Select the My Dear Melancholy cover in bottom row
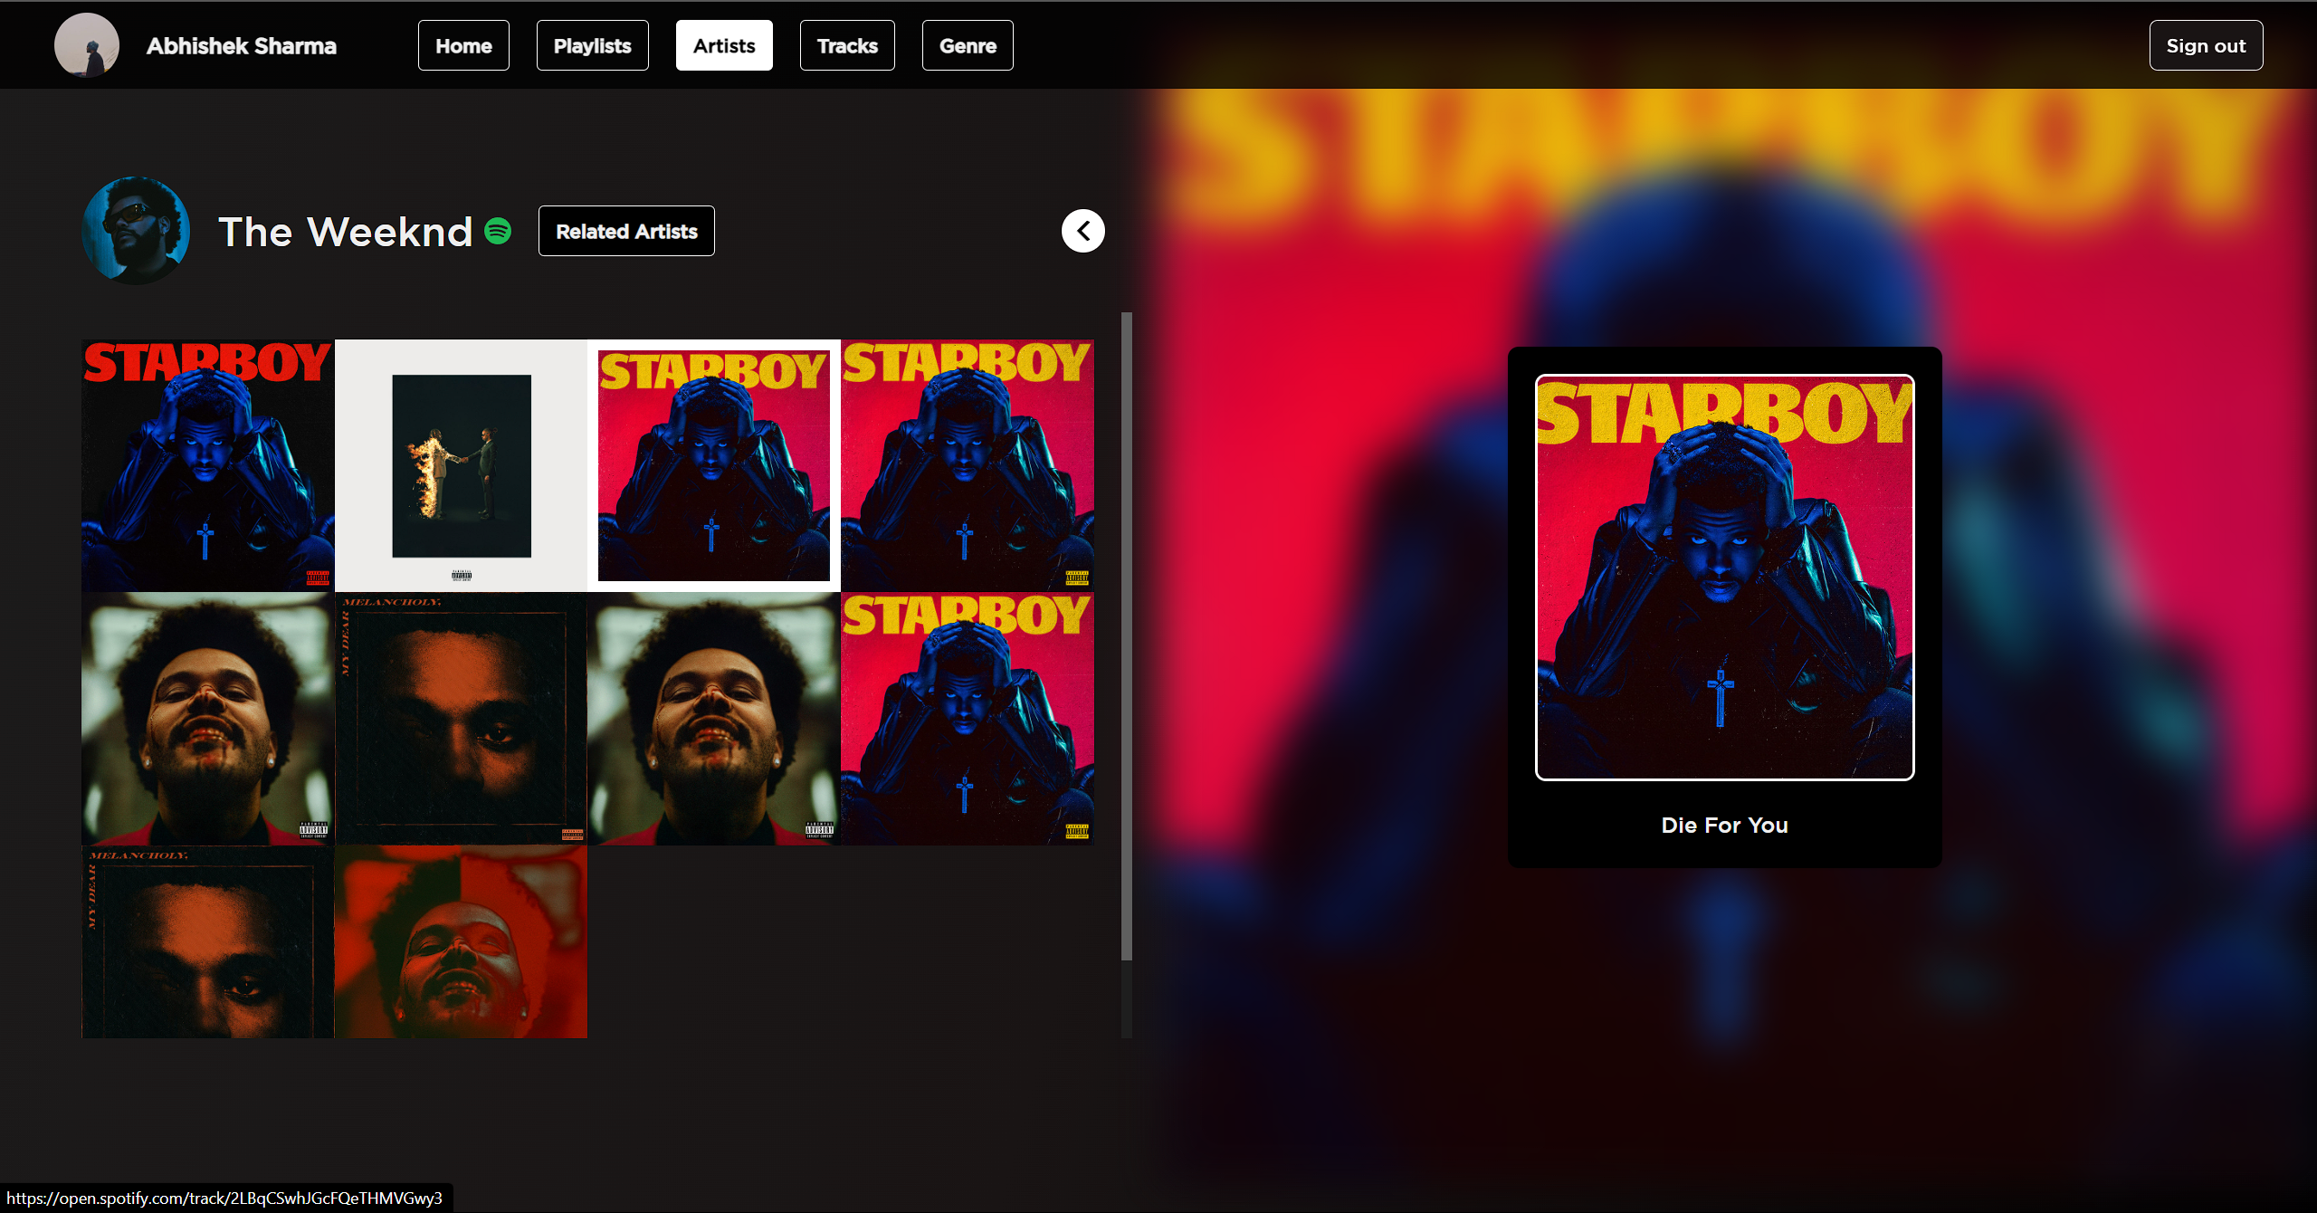This screenshot has width=2317, height=1213. (x=208, y=941)
